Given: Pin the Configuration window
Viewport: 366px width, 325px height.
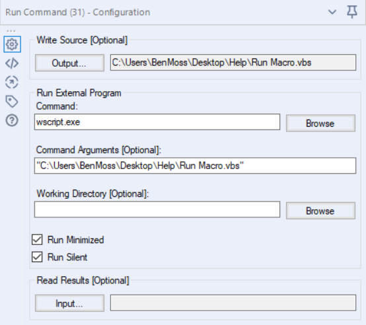Looking at the screenshot, I should click(352, 12).
